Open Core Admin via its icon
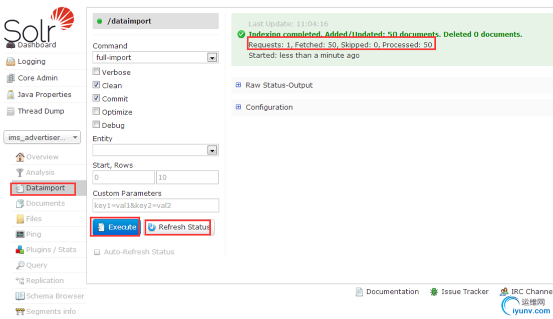 tap(11, 78)
